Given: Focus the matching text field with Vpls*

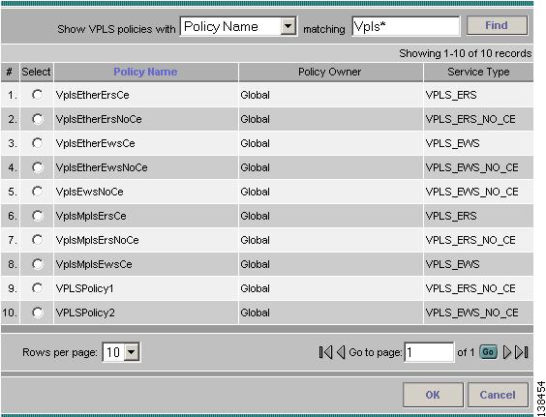Looking at the screenshot, I should (406, 26).
